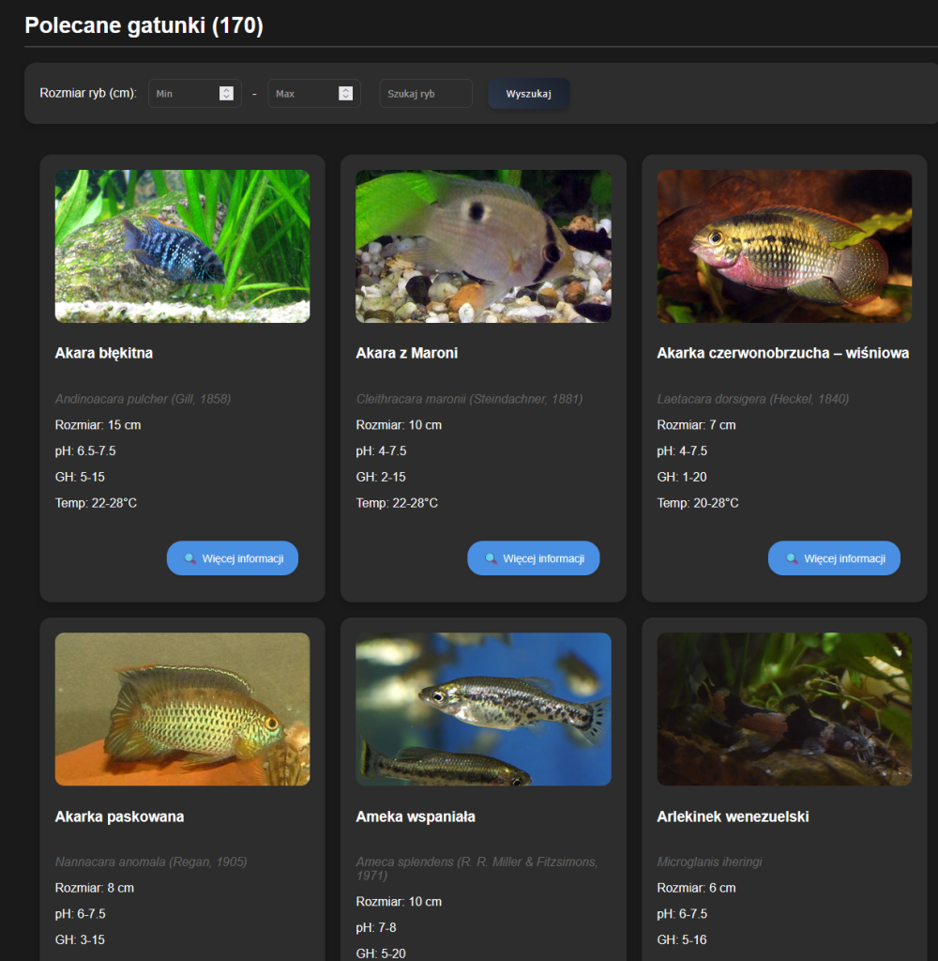Image resolution: width=938 pixels, height=961 pixels.
Task: Click the Arlekinek wenezuelski photo
Action: pos(784,709)
